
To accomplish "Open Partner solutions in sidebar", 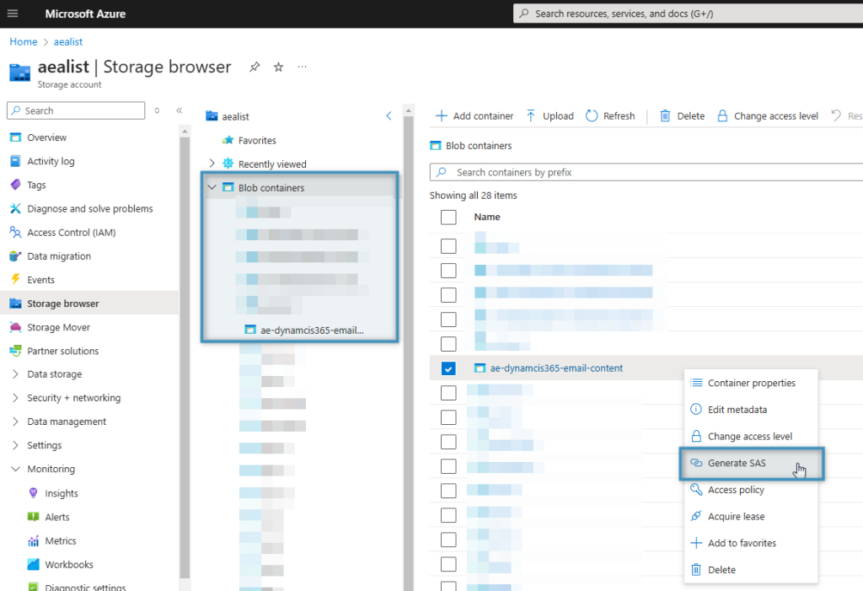I will pos(62,351).
